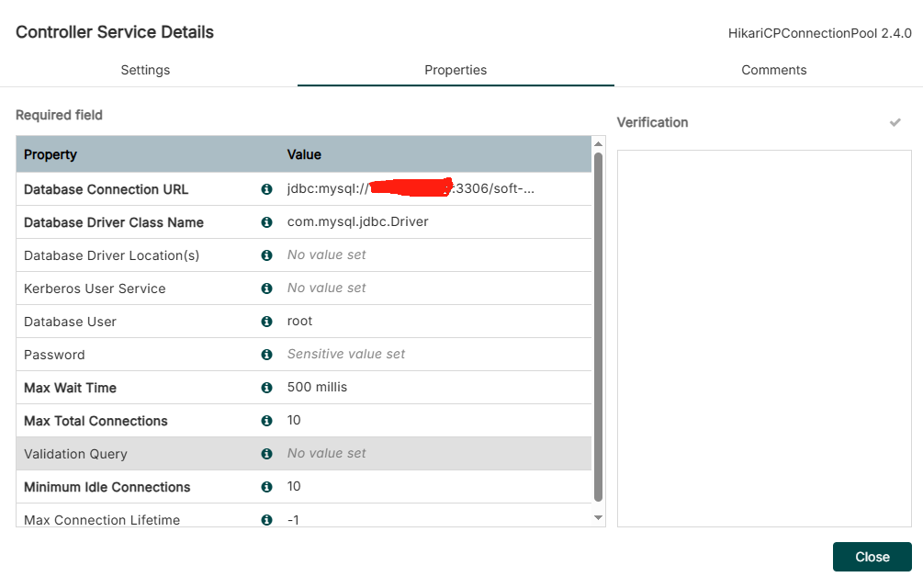The width and height of the screenshot is (923, 577).
Task: Select the 500 millis value
Action: tap(317, 387)
